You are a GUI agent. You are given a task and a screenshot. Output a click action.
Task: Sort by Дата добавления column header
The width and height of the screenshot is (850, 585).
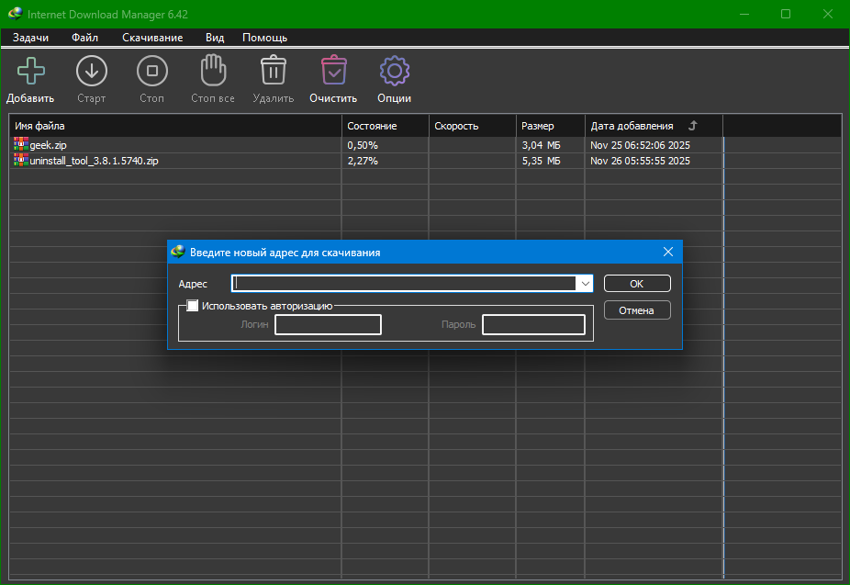(x=632, y=126)
